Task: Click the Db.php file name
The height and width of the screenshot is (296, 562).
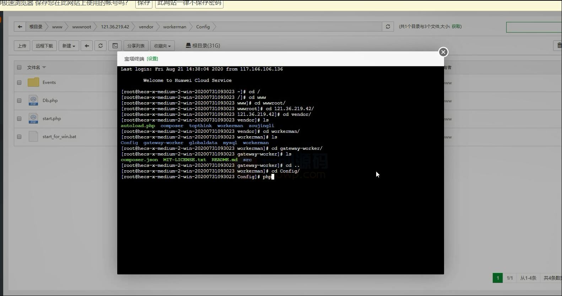Action: (x=50, y=100)
